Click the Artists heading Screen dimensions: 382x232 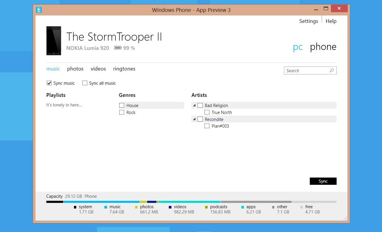click(x=199, y=95)
